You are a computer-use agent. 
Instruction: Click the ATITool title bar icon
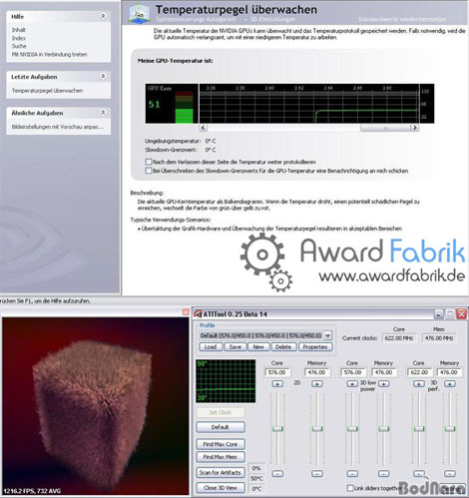point(198,314)
